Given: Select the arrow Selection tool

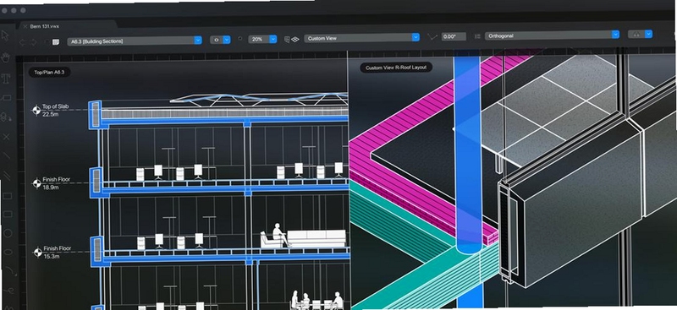Looking at the screenshot, I should 5,35.
